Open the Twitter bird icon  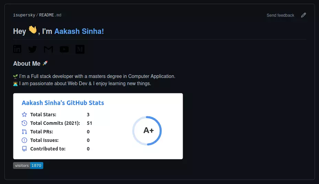coord(33,49)
